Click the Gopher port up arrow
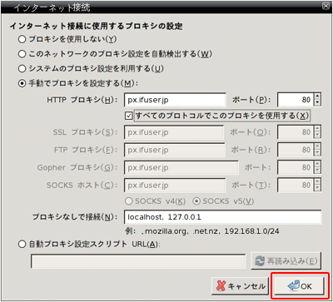333x302 pixels. click(318, 165)
